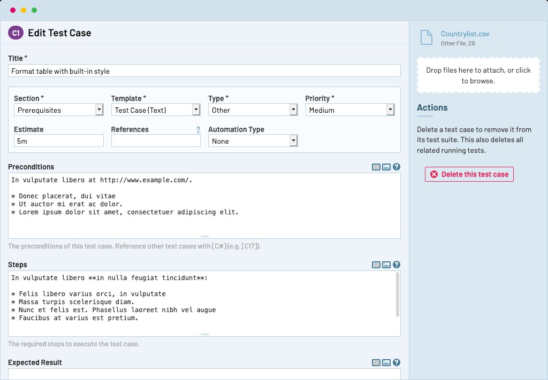Screen dimensions: 548x380
Task: Click the Countrylist.csv file icon
Action: point(426,37)
